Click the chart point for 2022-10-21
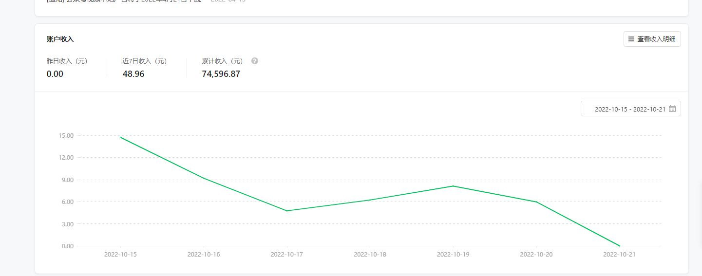The height and width of the screenshot is (276, 702). click(x=620, y=246)
